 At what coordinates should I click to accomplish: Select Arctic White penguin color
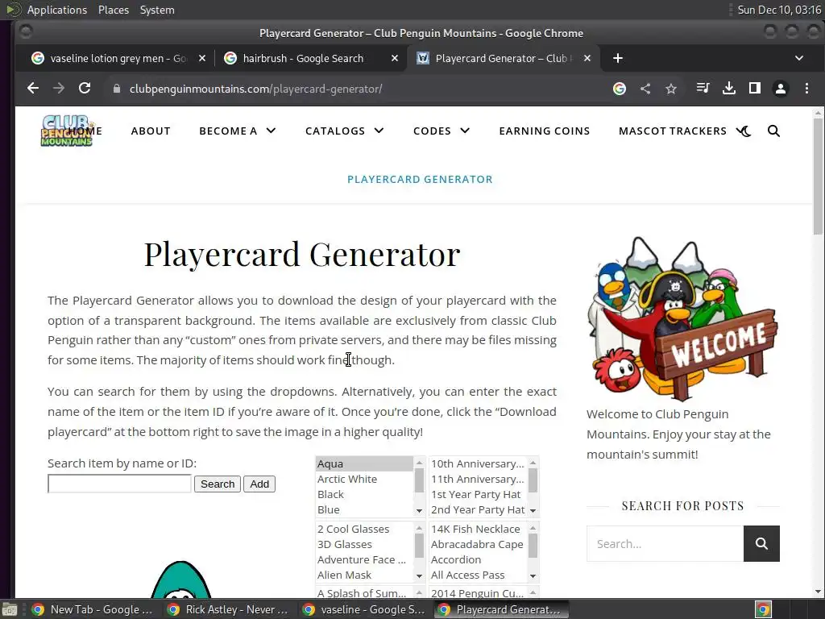point(365,479)
